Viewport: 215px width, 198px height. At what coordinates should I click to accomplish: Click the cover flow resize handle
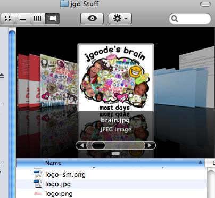[115, 154]
